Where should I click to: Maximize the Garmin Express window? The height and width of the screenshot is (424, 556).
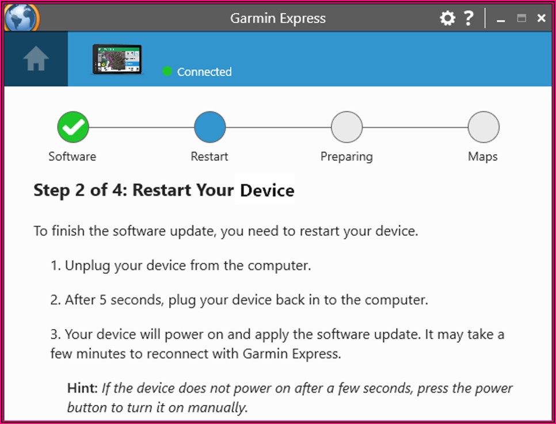(x=521, y=18)
